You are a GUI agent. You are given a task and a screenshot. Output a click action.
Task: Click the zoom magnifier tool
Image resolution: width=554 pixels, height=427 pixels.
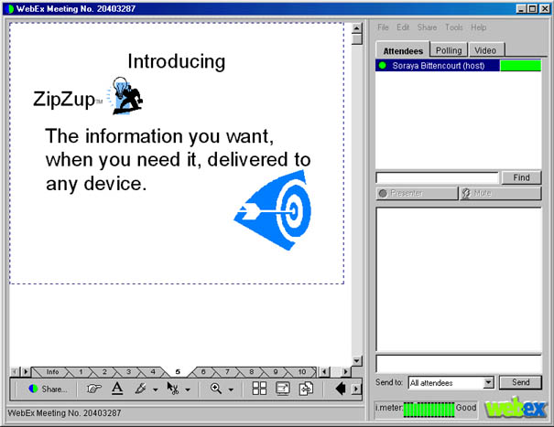click(216, 389)
